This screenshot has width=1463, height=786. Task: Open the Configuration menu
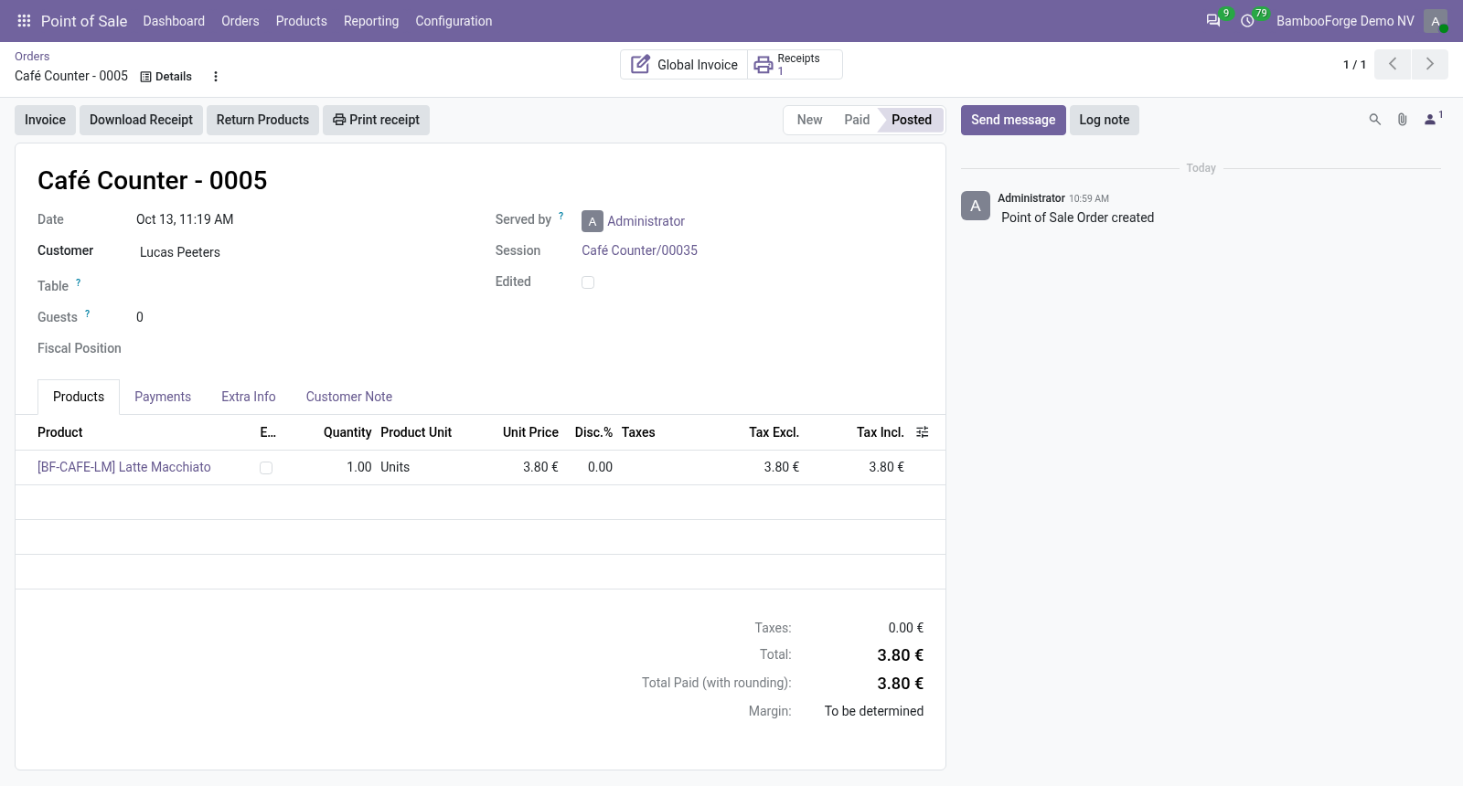pyautogui.click(x=454, y=21)
